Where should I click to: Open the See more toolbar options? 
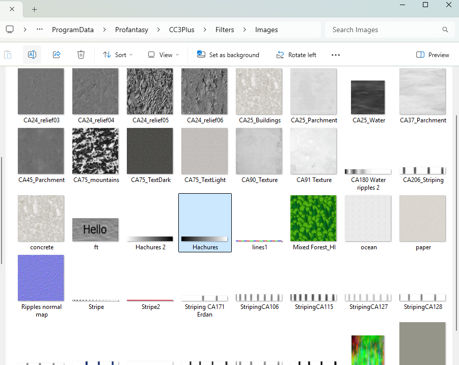(335, 55)
